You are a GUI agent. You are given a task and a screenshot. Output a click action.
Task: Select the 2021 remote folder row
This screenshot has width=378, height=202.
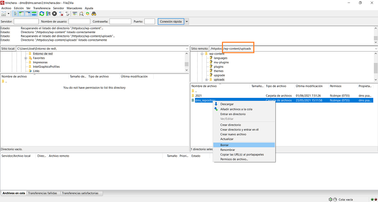(282, 96)
